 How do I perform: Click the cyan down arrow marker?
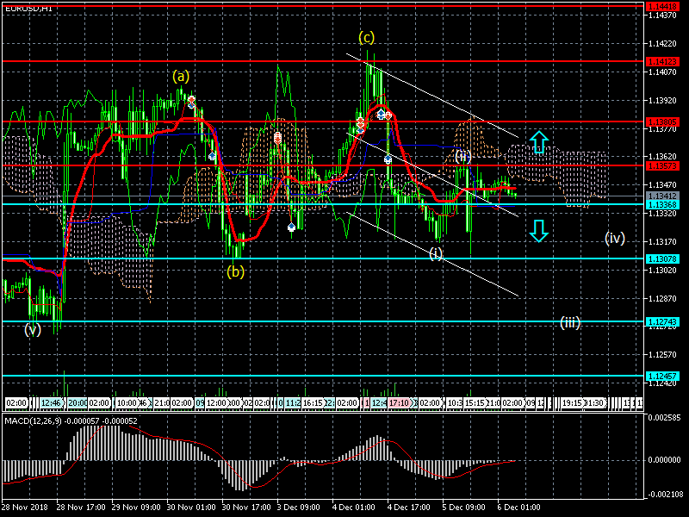click(537, 231)
